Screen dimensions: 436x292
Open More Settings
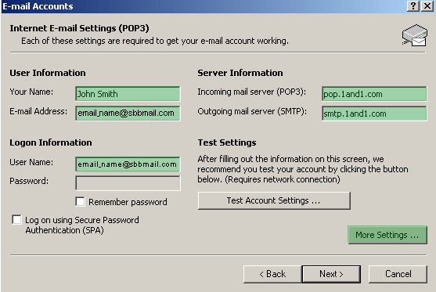tap(387, 235)
